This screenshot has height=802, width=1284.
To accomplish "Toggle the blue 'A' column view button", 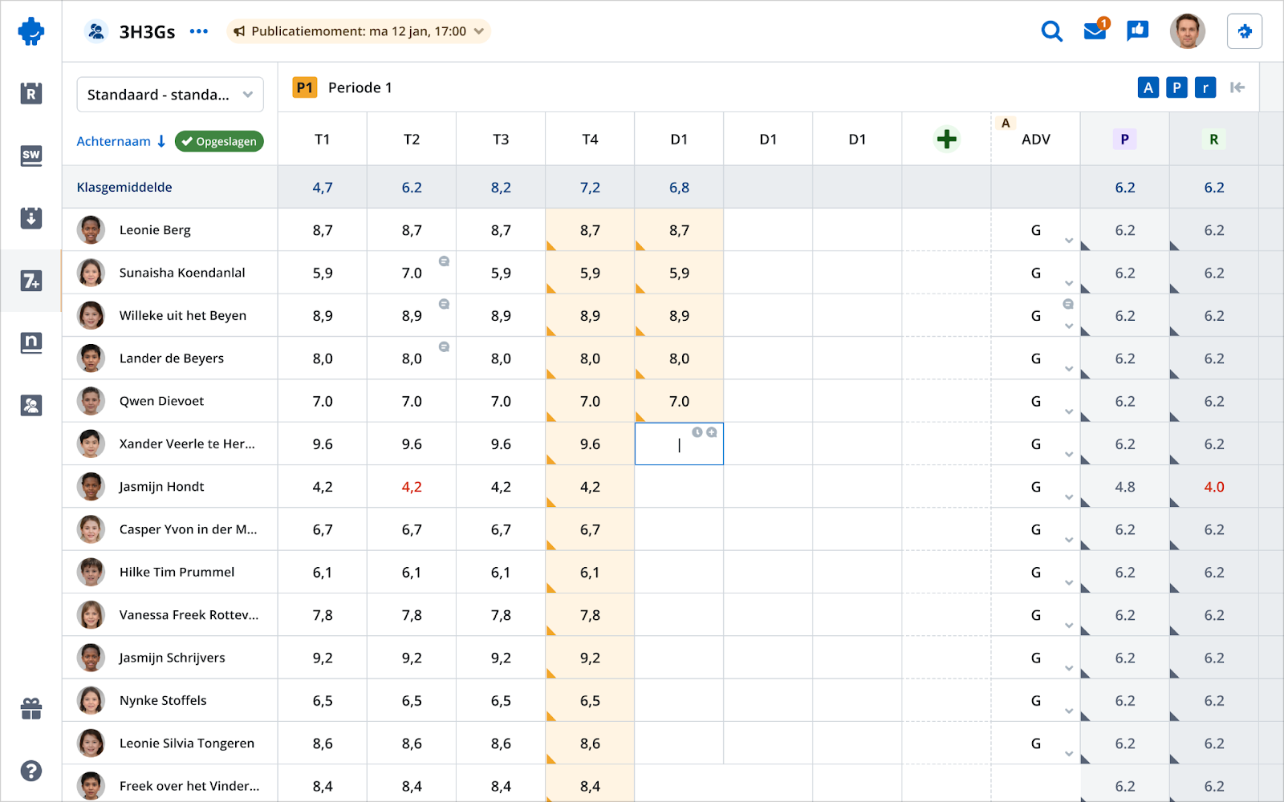I will pyautogui.click(x=1148, y=87).
